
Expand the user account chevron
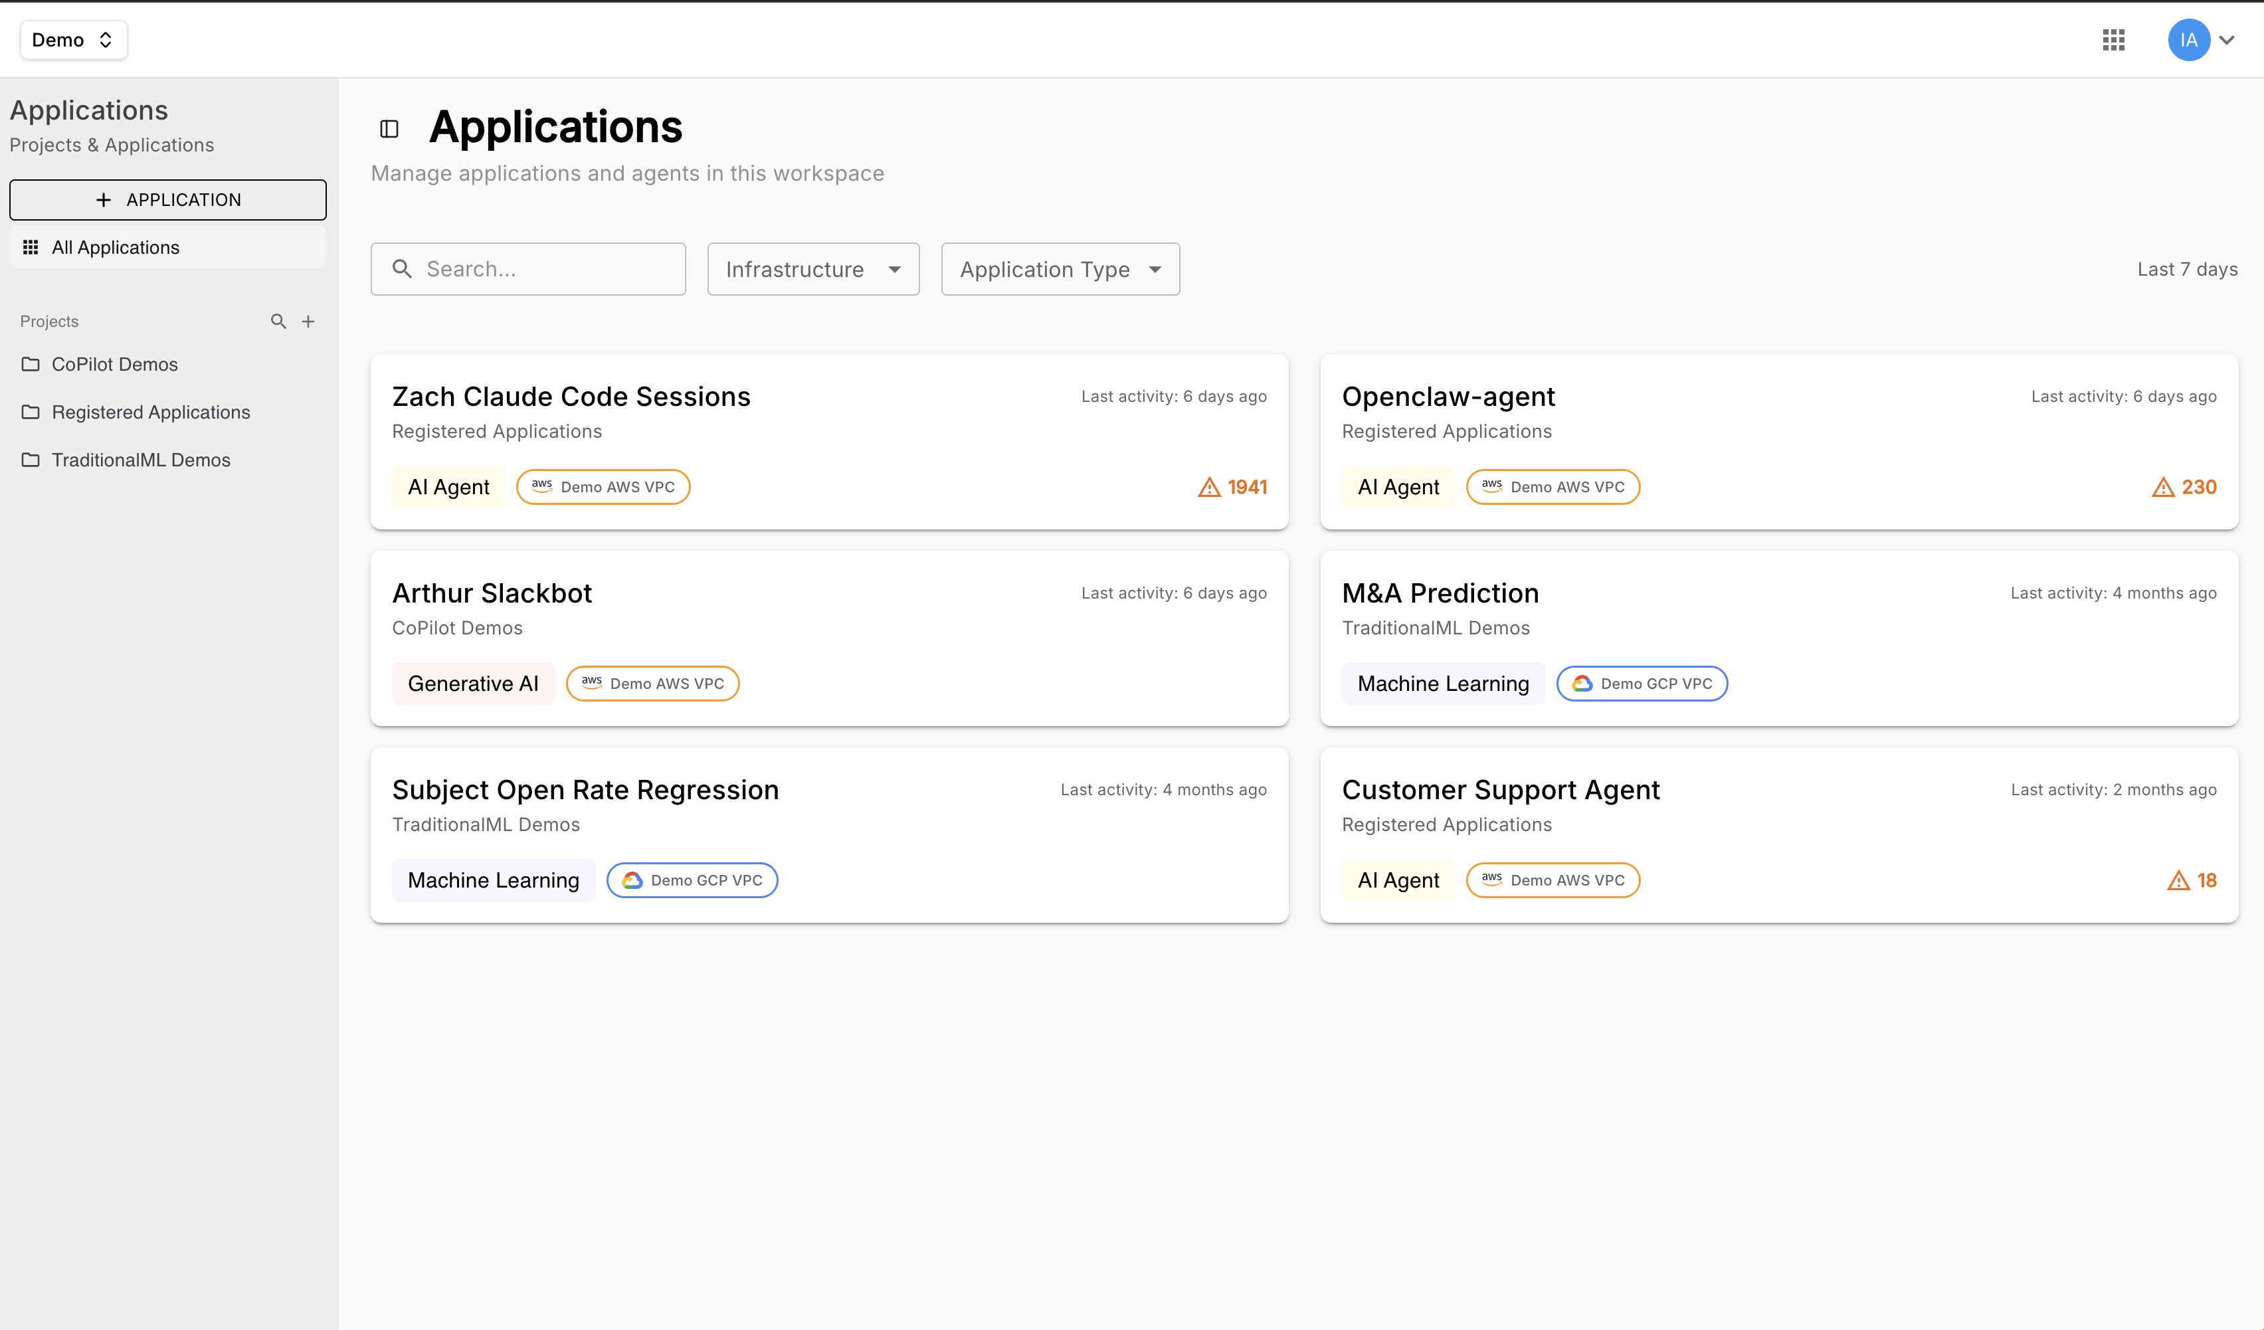click(x=2226, y=40)
